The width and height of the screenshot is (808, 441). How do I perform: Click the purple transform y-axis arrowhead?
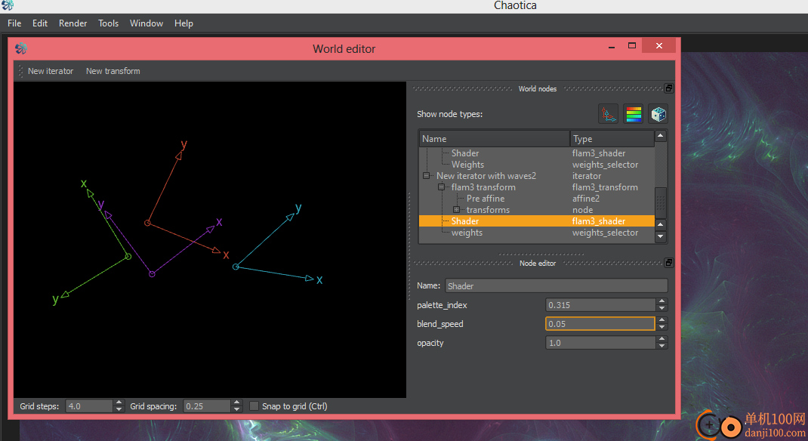[108, 214]
